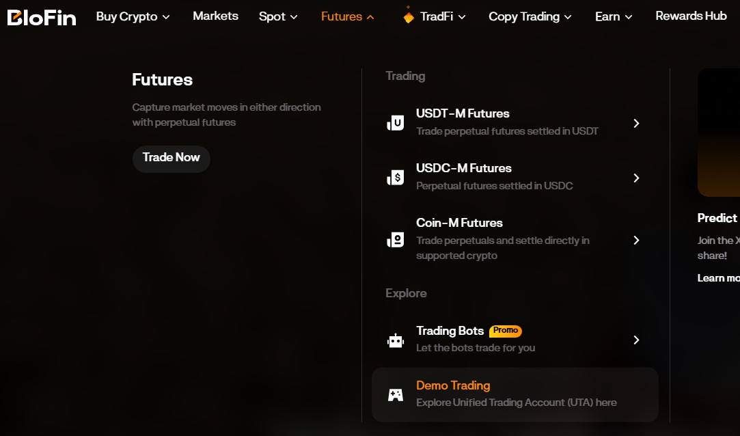Open Trading Bots from Explore section
The width and height of the screenshot is (740, 436).
tap(515, 340)
